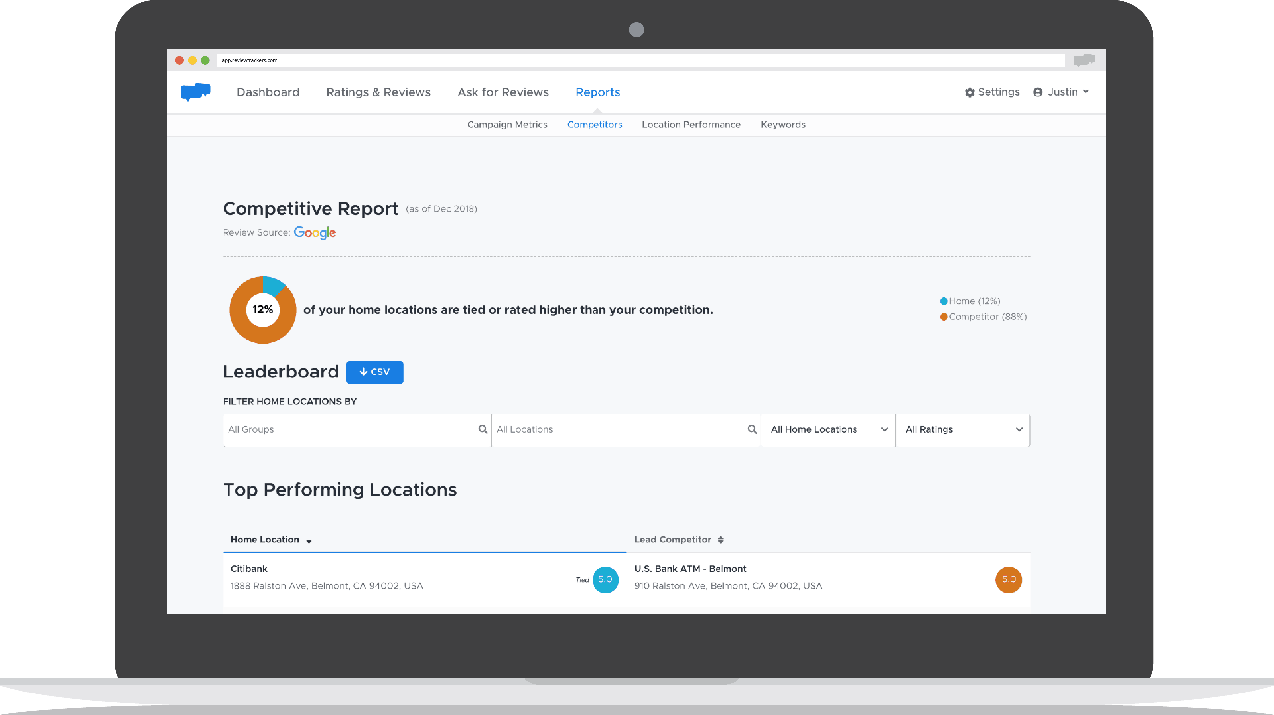Go to Ratings & Reviews
The width and height of the screenshot is (1274, 715).
coord(378,92)
